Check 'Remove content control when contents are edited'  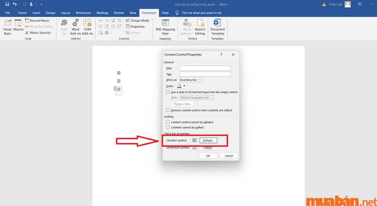[168, 110]
